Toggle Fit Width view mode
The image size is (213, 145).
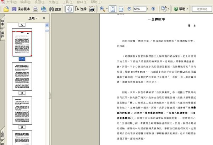click(x=121, y=9)
